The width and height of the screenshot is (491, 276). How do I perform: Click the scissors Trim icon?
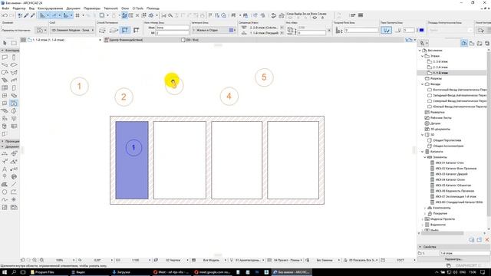[x=163, y=15]
